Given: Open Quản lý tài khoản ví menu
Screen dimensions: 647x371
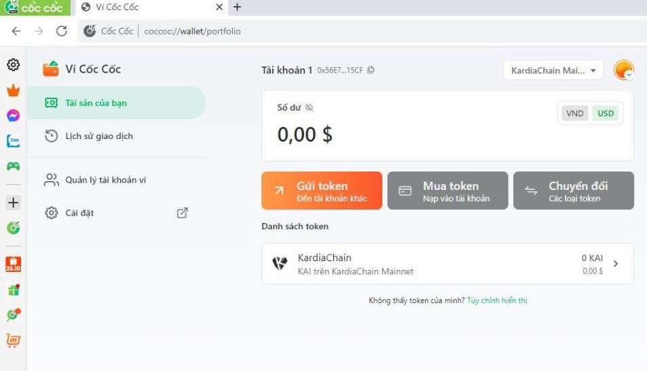Looking at the screenshot, I should (105, 180).
